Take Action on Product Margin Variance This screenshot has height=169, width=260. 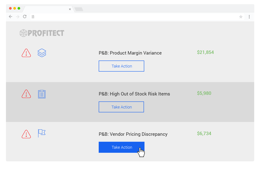(x=121, y=66)
